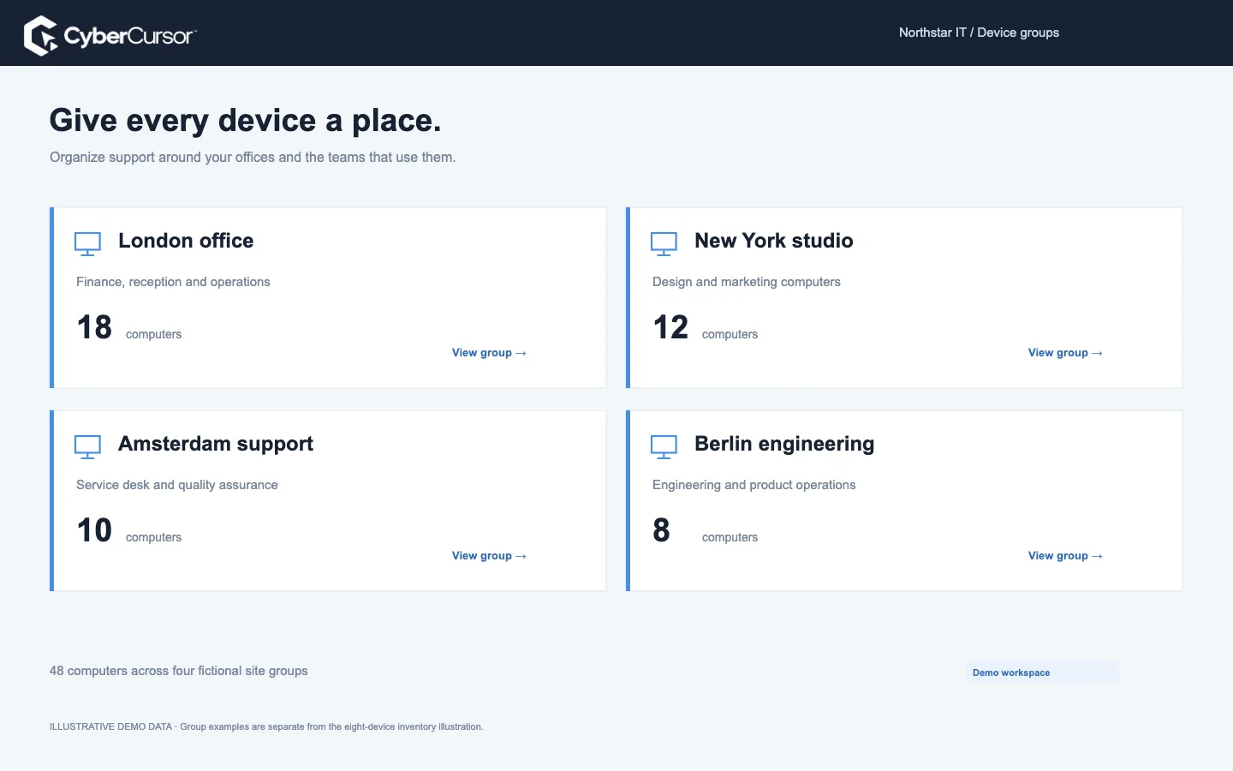This screenshot has height=771, width=1233.
Task: Open the Northstar IT / Device groups breadcrumb
Action: click(x=979, y=33)
